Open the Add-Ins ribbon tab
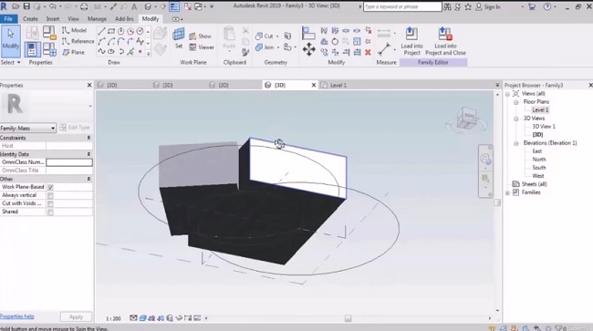593x331 pixels. (124, 18)
